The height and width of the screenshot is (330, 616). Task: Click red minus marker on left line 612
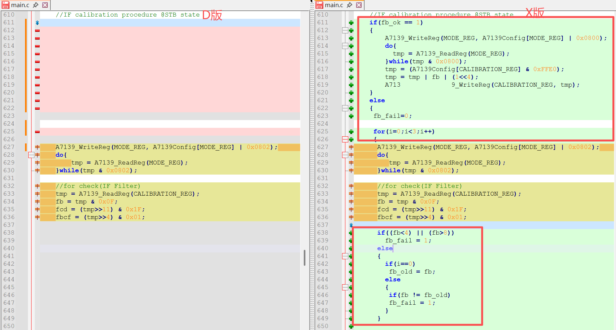click(x=37, y=31)
